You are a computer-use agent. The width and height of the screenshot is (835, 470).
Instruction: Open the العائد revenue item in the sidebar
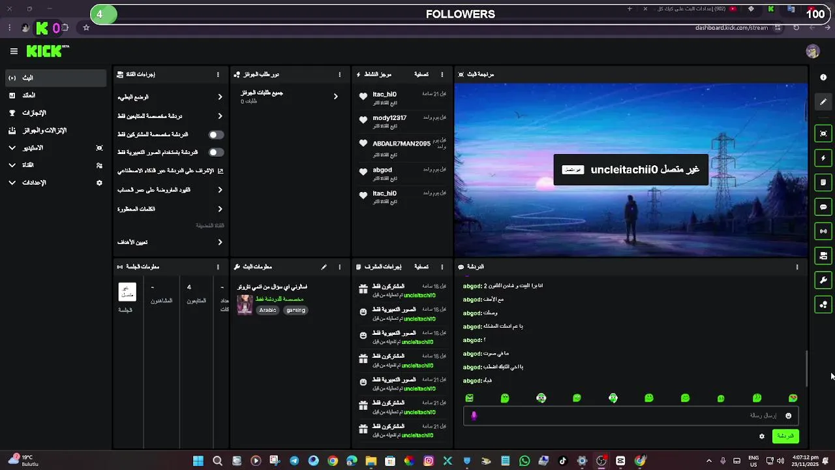(x=55, y=95)
